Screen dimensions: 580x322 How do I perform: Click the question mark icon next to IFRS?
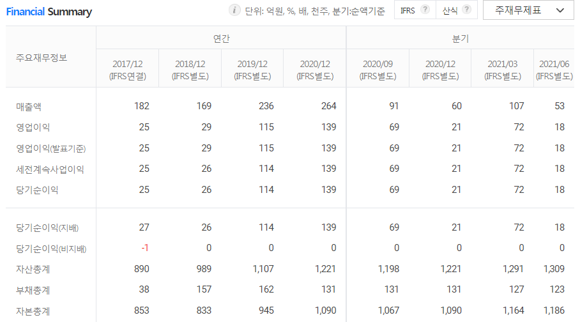[425, 10]
